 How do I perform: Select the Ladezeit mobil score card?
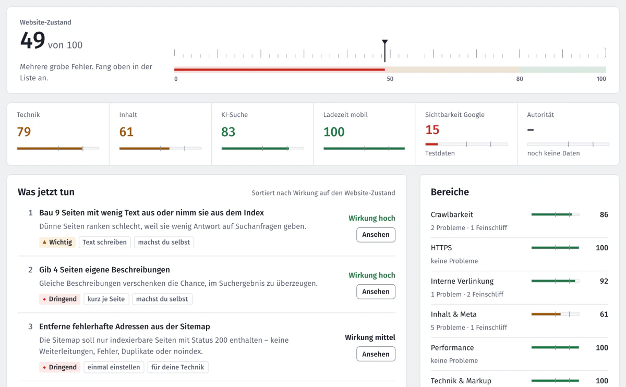364,134
